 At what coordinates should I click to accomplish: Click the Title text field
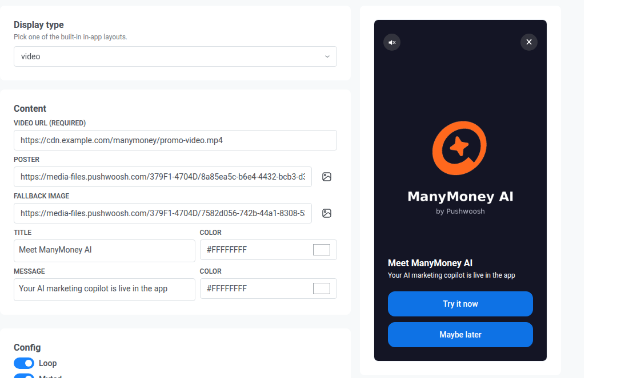tap(105, 251)
